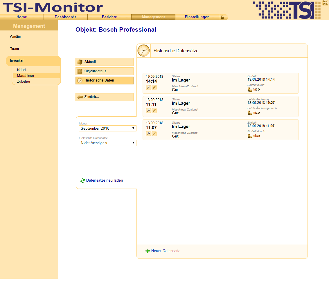
Task: Click the time '14:14' of first record
Action: coord(151,81)
